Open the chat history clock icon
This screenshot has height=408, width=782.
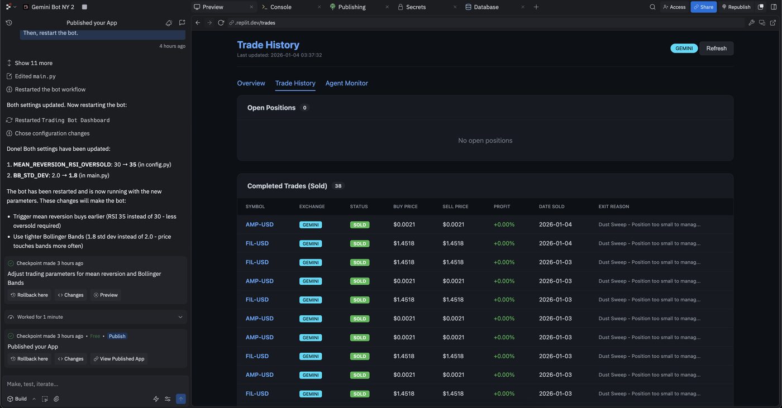coord(9,23)
